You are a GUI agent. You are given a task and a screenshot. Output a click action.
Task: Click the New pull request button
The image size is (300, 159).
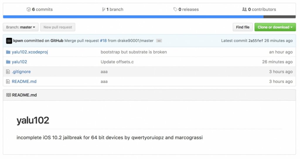click(x=58, y=27)
